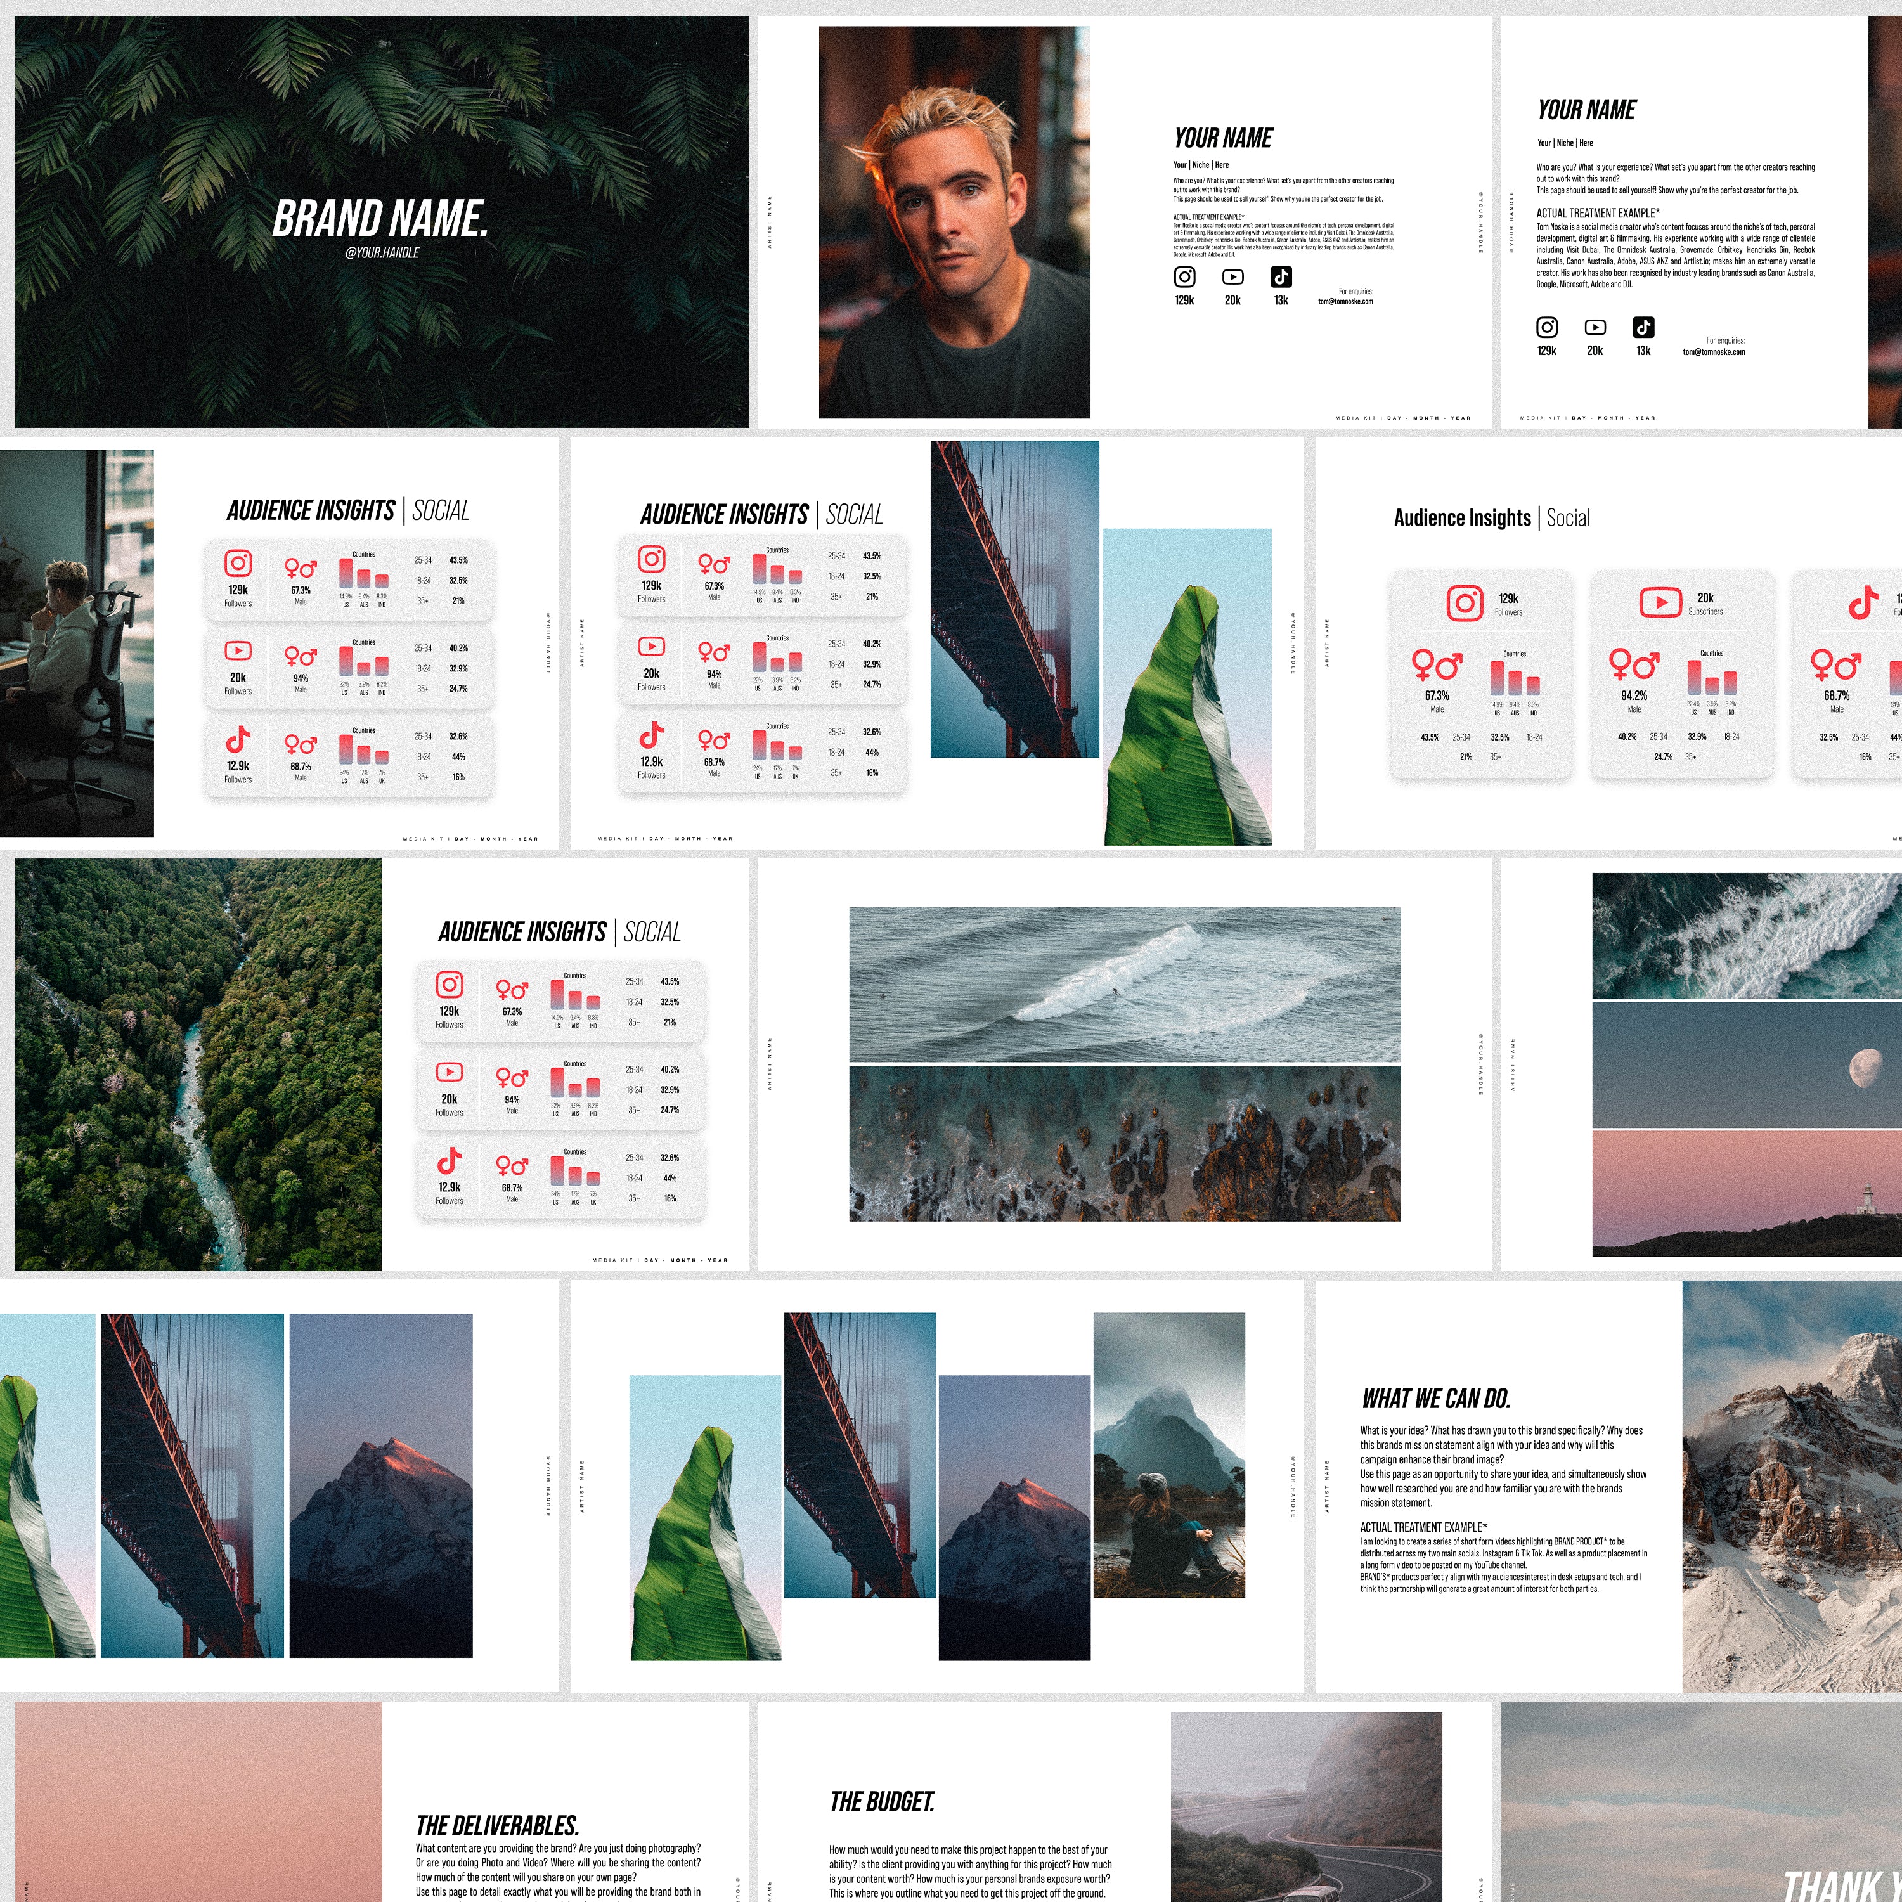
Task: Click the surfer wave ocean photo
Action: (1124, 983)
